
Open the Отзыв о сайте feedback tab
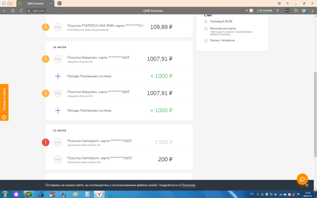pos(4,102)
